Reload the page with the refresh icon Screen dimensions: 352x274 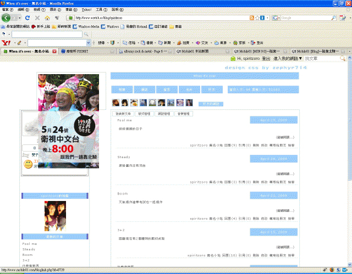coord(28,18)
